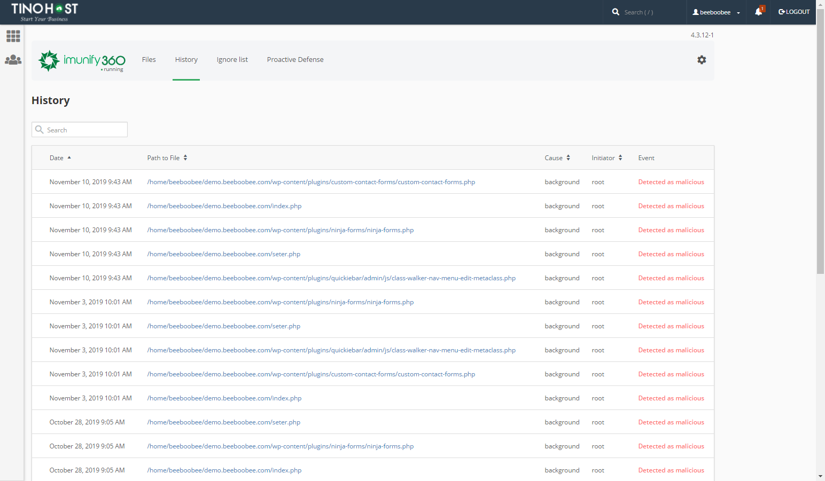This screenshot has height=481, width=825.
Task: Focus the top bar Search field
Action: coord(647,12)
